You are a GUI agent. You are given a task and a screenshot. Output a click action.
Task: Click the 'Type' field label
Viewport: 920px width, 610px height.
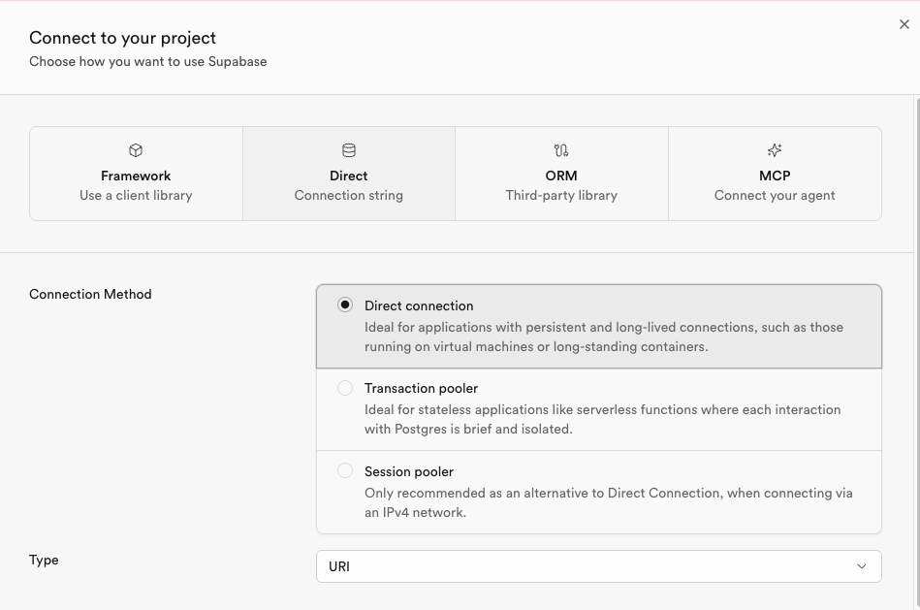click(x=44, y=561)
